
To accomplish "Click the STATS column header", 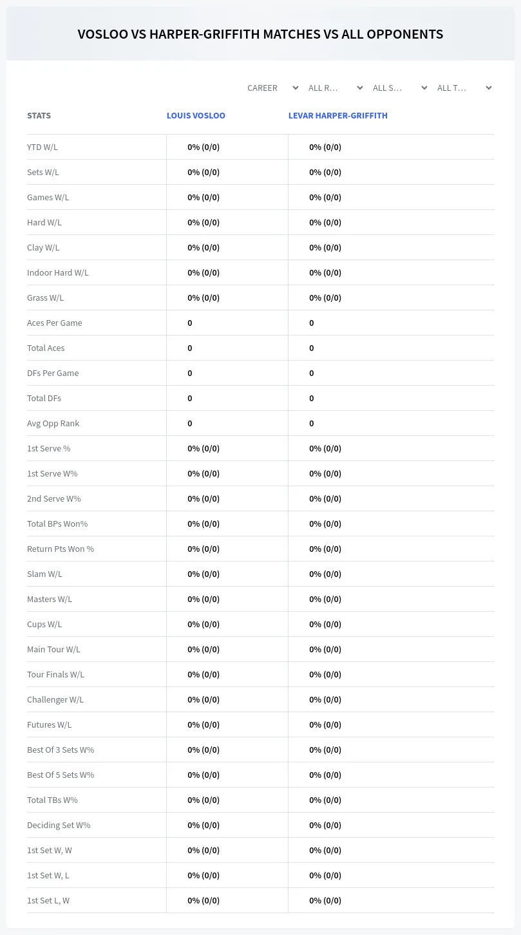I will [x=39, y=116].
